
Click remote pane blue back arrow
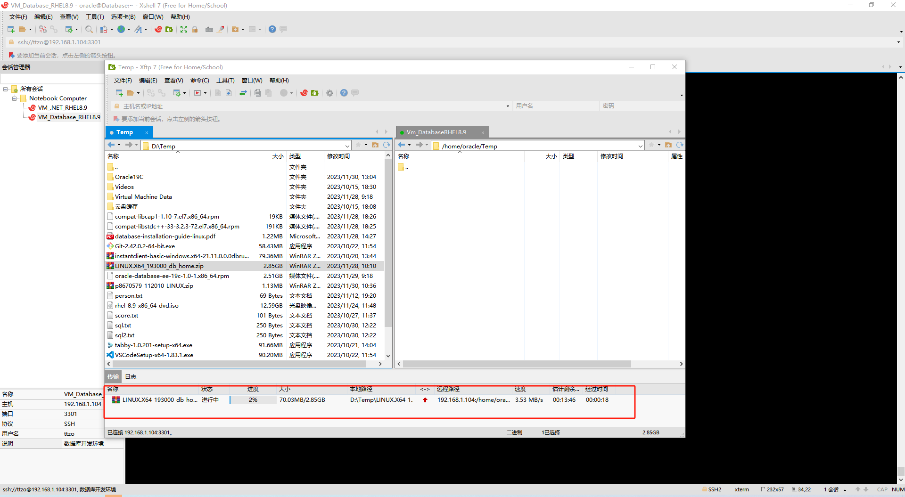(402, 145)
